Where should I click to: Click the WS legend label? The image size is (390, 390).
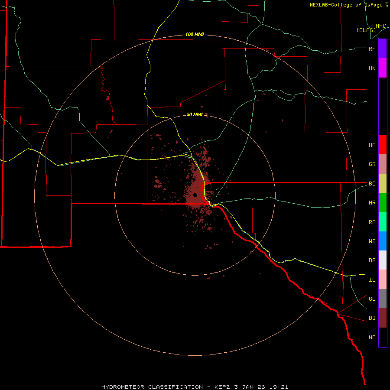point(372,241)
